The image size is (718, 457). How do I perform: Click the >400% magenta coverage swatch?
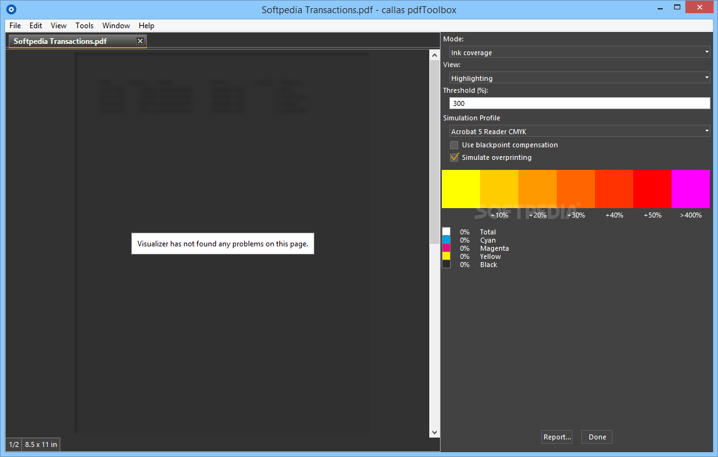(x=690, y=189)
